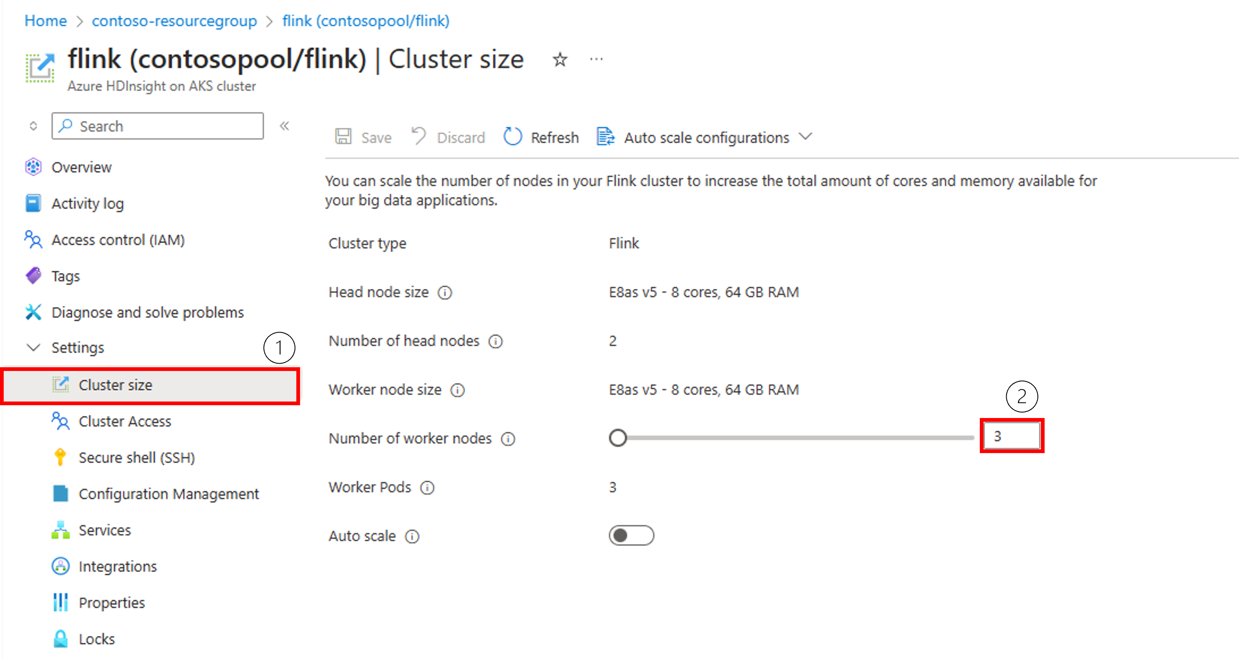Collapse the sidebar with double-chevron icon

(x=284, y=126)
